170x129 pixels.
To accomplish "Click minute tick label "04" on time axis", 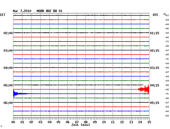I will [49, 122].
